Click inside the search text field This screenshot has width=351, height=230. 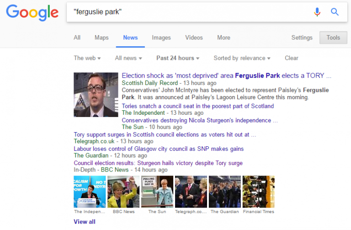click(187, 12)
